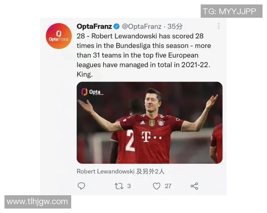This screenshot has height=213, width=267.
Task: Show the other tagged people 及另外2人
Action: [x=150, y=171]
